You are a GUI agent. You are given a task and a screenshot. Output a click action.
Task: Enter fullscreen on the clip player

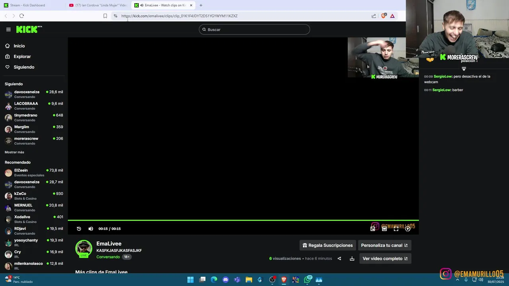(x=396, y=229)
